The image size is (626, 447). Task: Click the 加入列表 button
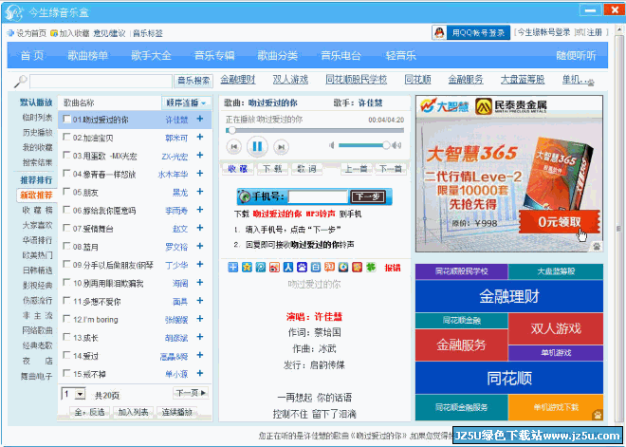133,412
